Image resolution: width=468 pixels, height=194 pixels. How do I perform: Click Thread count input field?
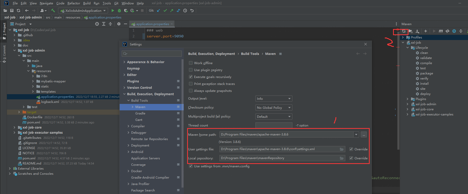(x=274, y=125)
